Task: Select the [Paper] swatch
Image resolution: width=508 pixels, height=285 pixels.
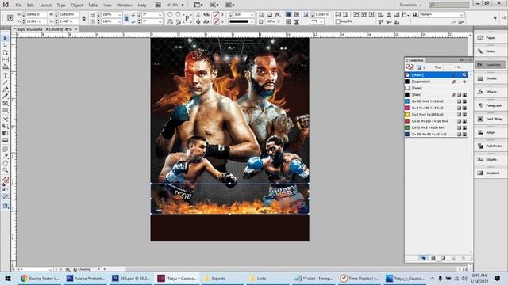Action: (437, 88)
